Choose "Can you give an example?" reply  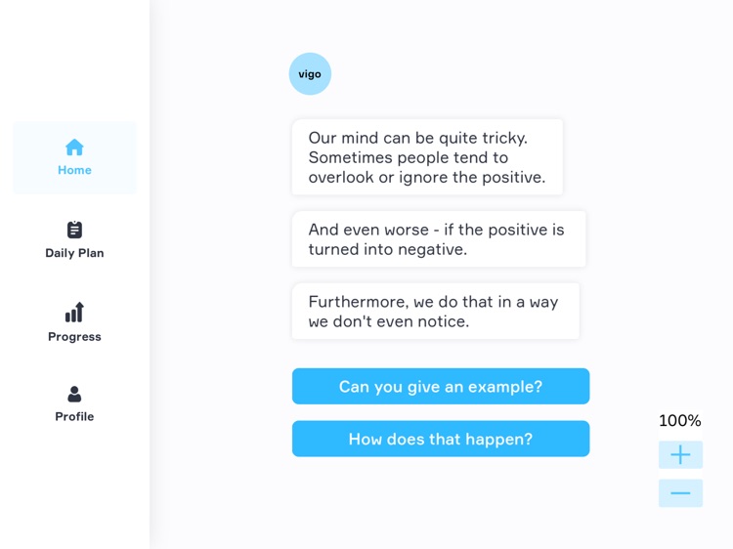441,387
